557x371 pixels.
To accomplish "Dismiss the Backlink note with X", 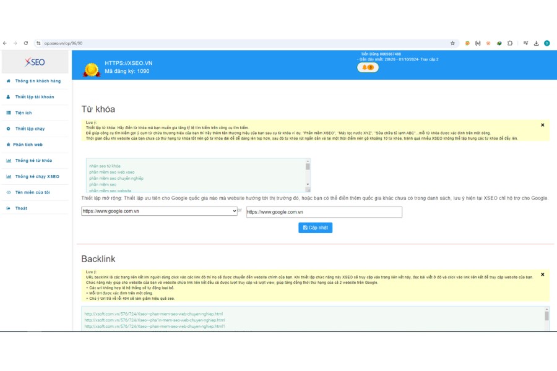I will click(x=542, y=275).
